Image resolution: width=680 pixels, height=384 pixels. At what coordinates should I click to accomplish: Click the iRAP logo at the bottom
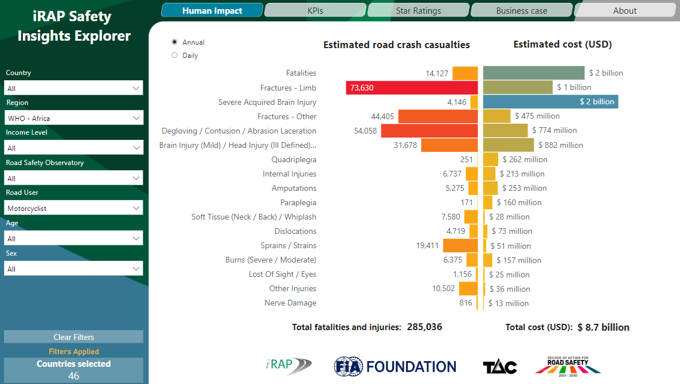289,366
